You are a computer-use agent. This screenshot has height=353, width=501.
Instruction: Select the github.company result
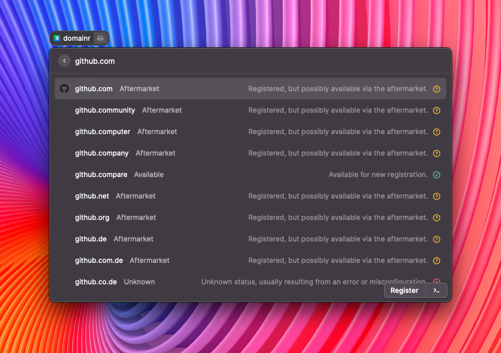pyautogui.click(x=251, y=153)
